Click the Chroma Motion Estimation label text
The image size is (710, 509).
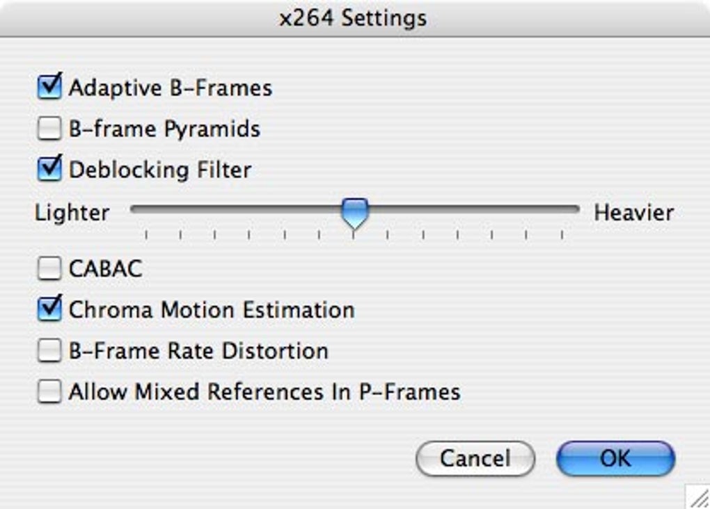coord(212,310)
